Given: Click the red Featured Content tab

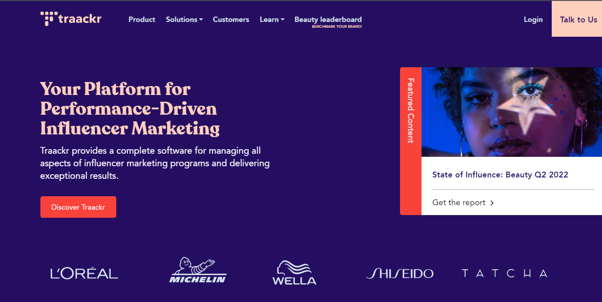Looking at the screenshot, I should (411, 141).
